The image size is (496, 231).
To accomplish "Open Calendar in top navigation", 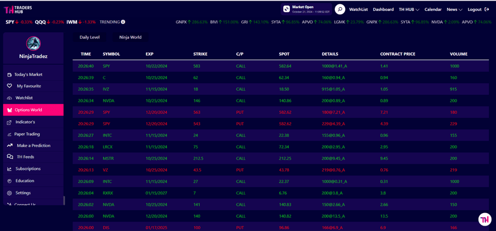I will 433,10.
